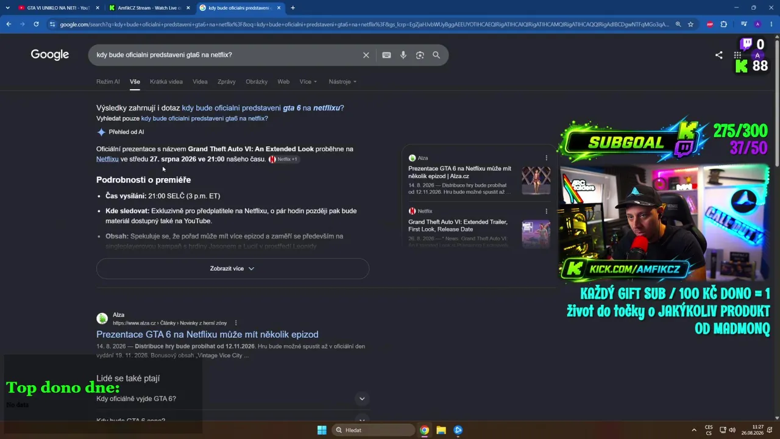This screenshot has width=780, height=439.
Task: Reload the Google results page
Action: coord(36,24)
